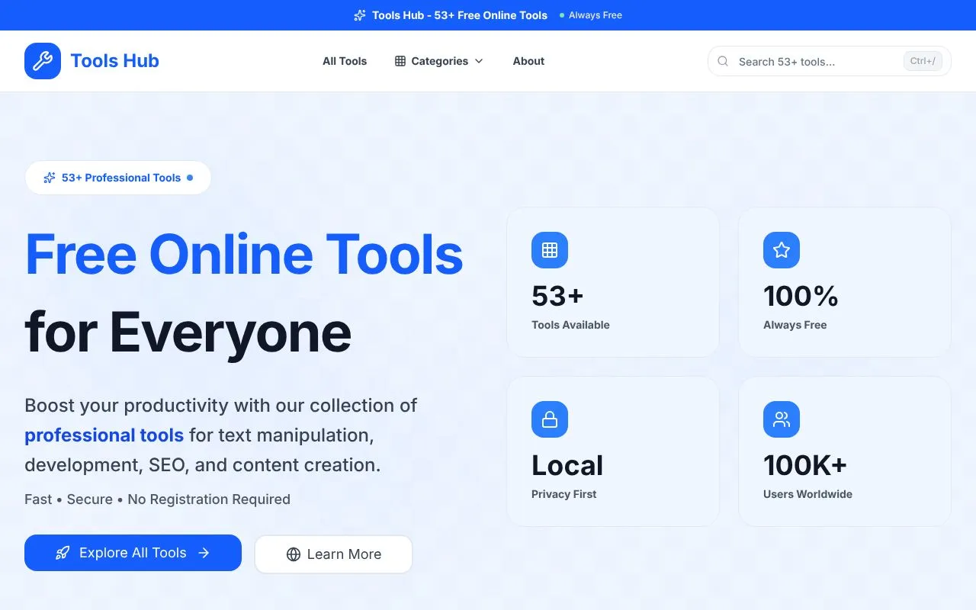Click the top banner title text

pos(460,15)
